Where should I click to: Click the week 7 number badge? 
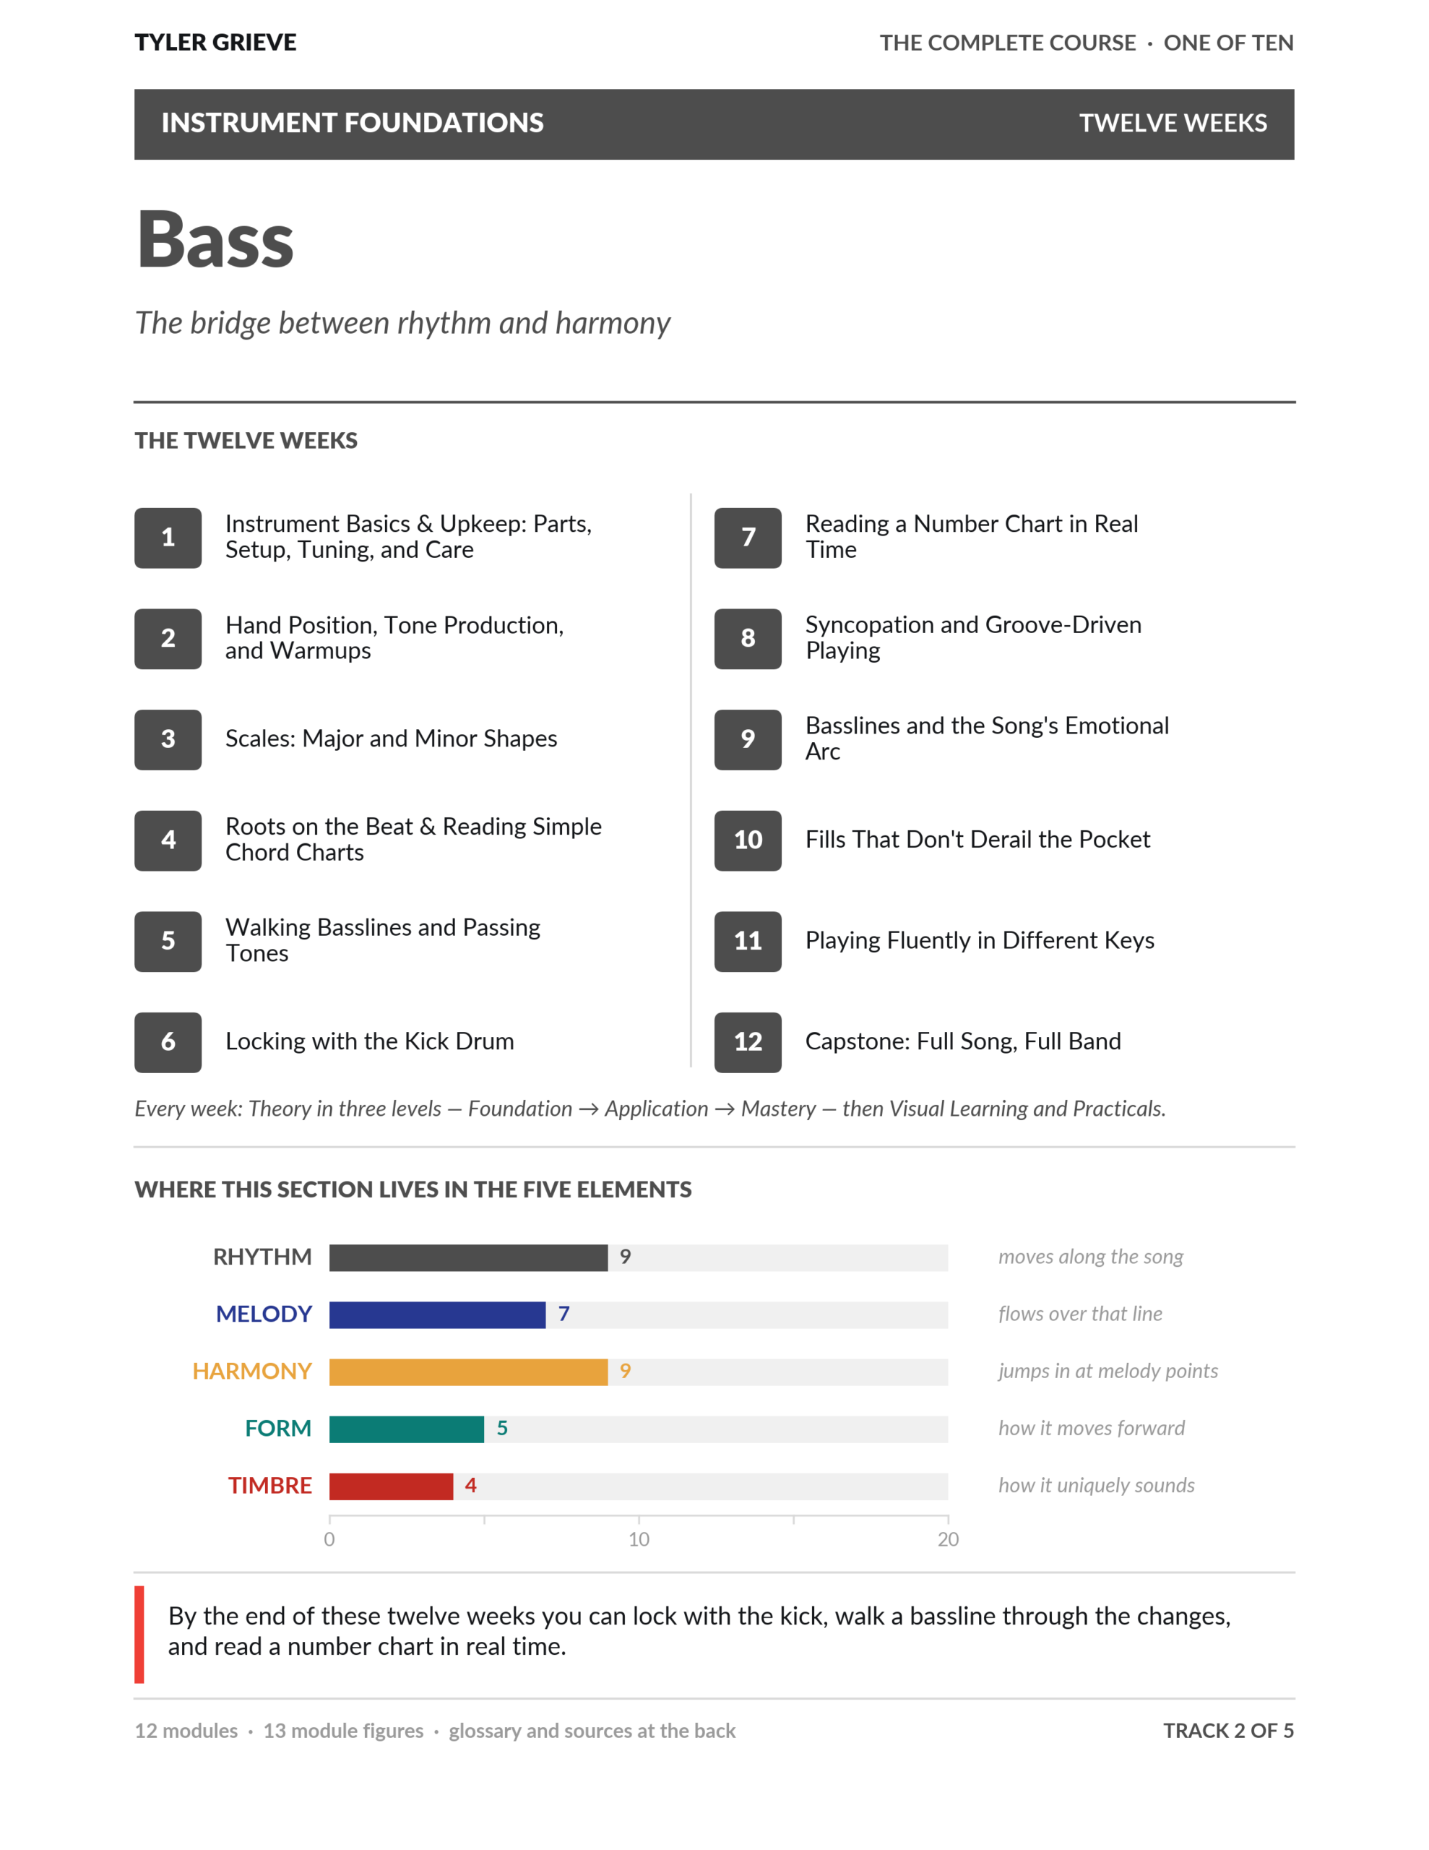click(x=747, y=537)
